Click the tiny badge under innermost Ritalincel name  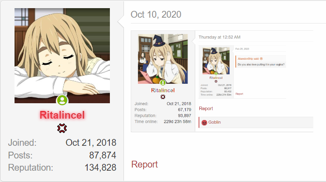(x=216, y=81)
